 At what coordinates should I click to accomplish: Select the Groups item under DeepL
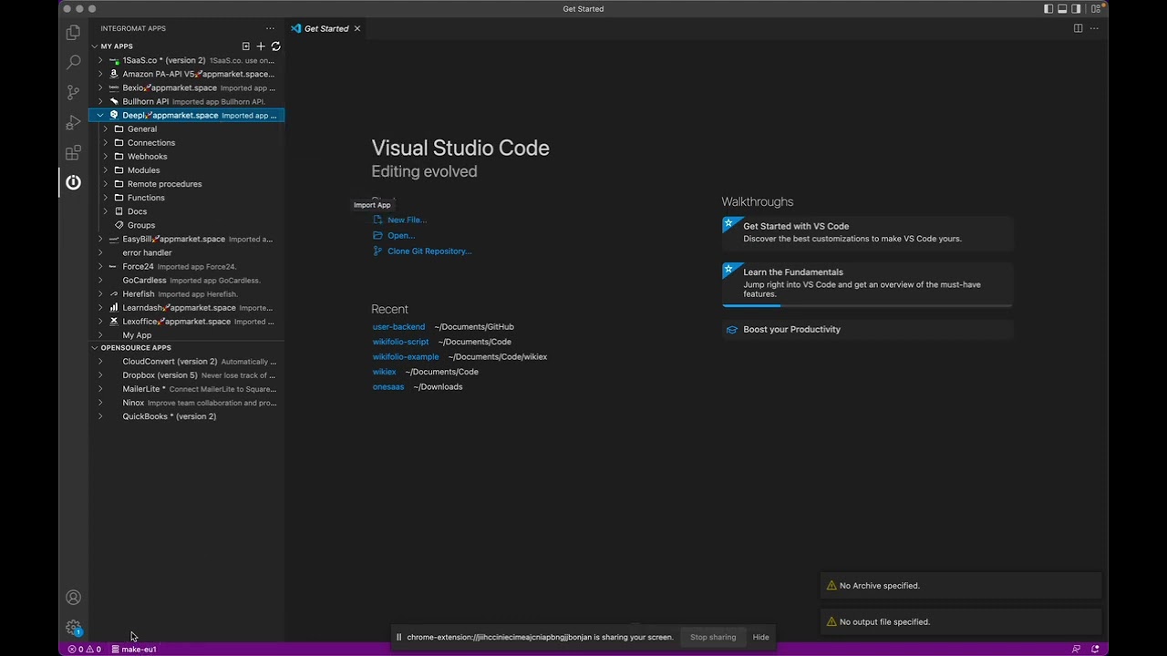click(141, 225)
